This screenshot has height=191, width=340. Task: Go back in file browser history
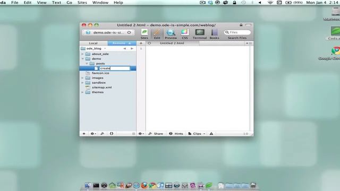124,48
